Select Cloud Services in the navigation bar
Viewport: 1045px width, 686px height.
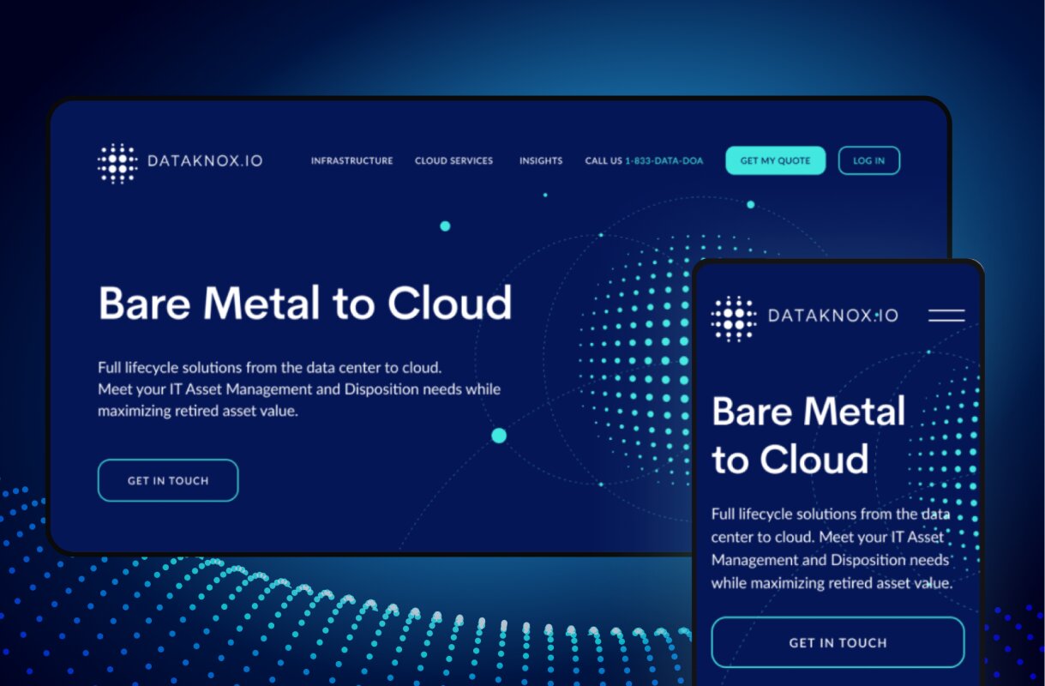(453, 161)
